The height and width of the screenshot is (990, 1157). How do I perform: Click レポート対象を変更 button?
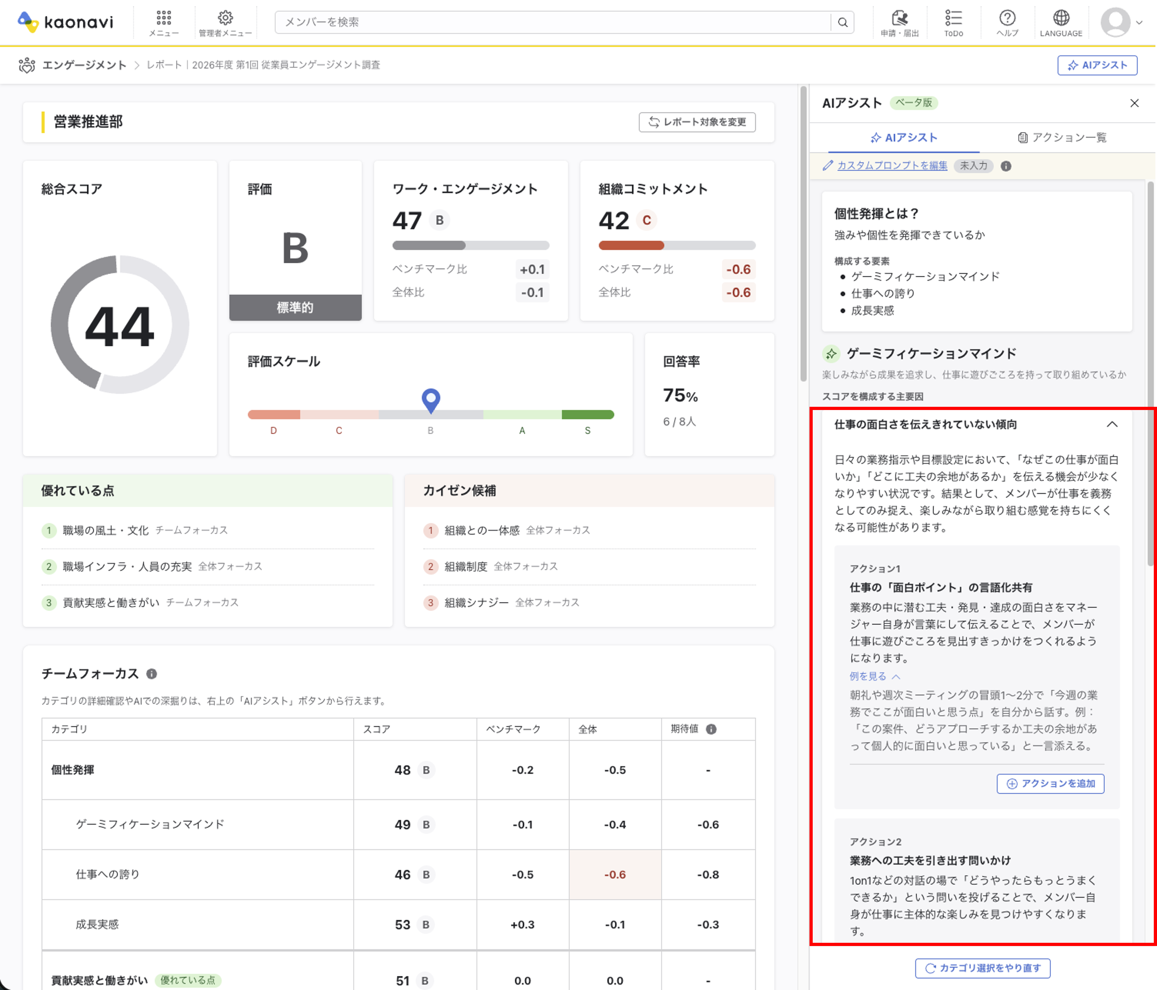pyautogui.click(x=697, y=122)
